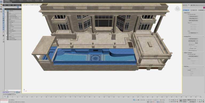Toggle visibility eye of 0 (default) layer
205x103 pixels.
point(6,11)
